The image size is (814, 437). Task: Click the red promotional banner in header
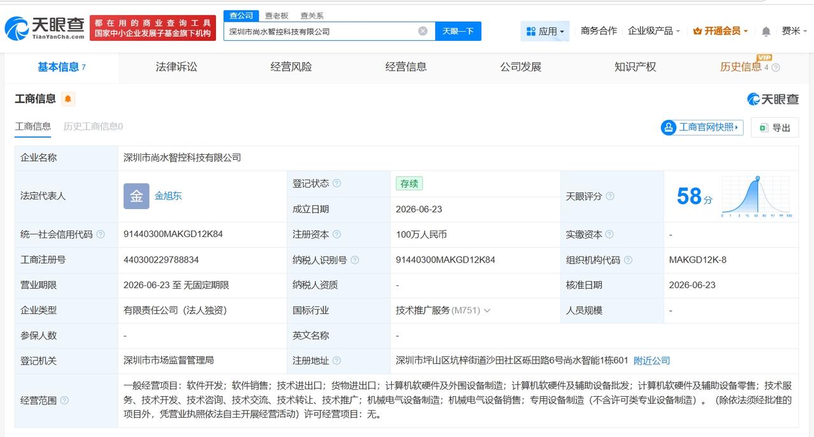click(153, 28)
